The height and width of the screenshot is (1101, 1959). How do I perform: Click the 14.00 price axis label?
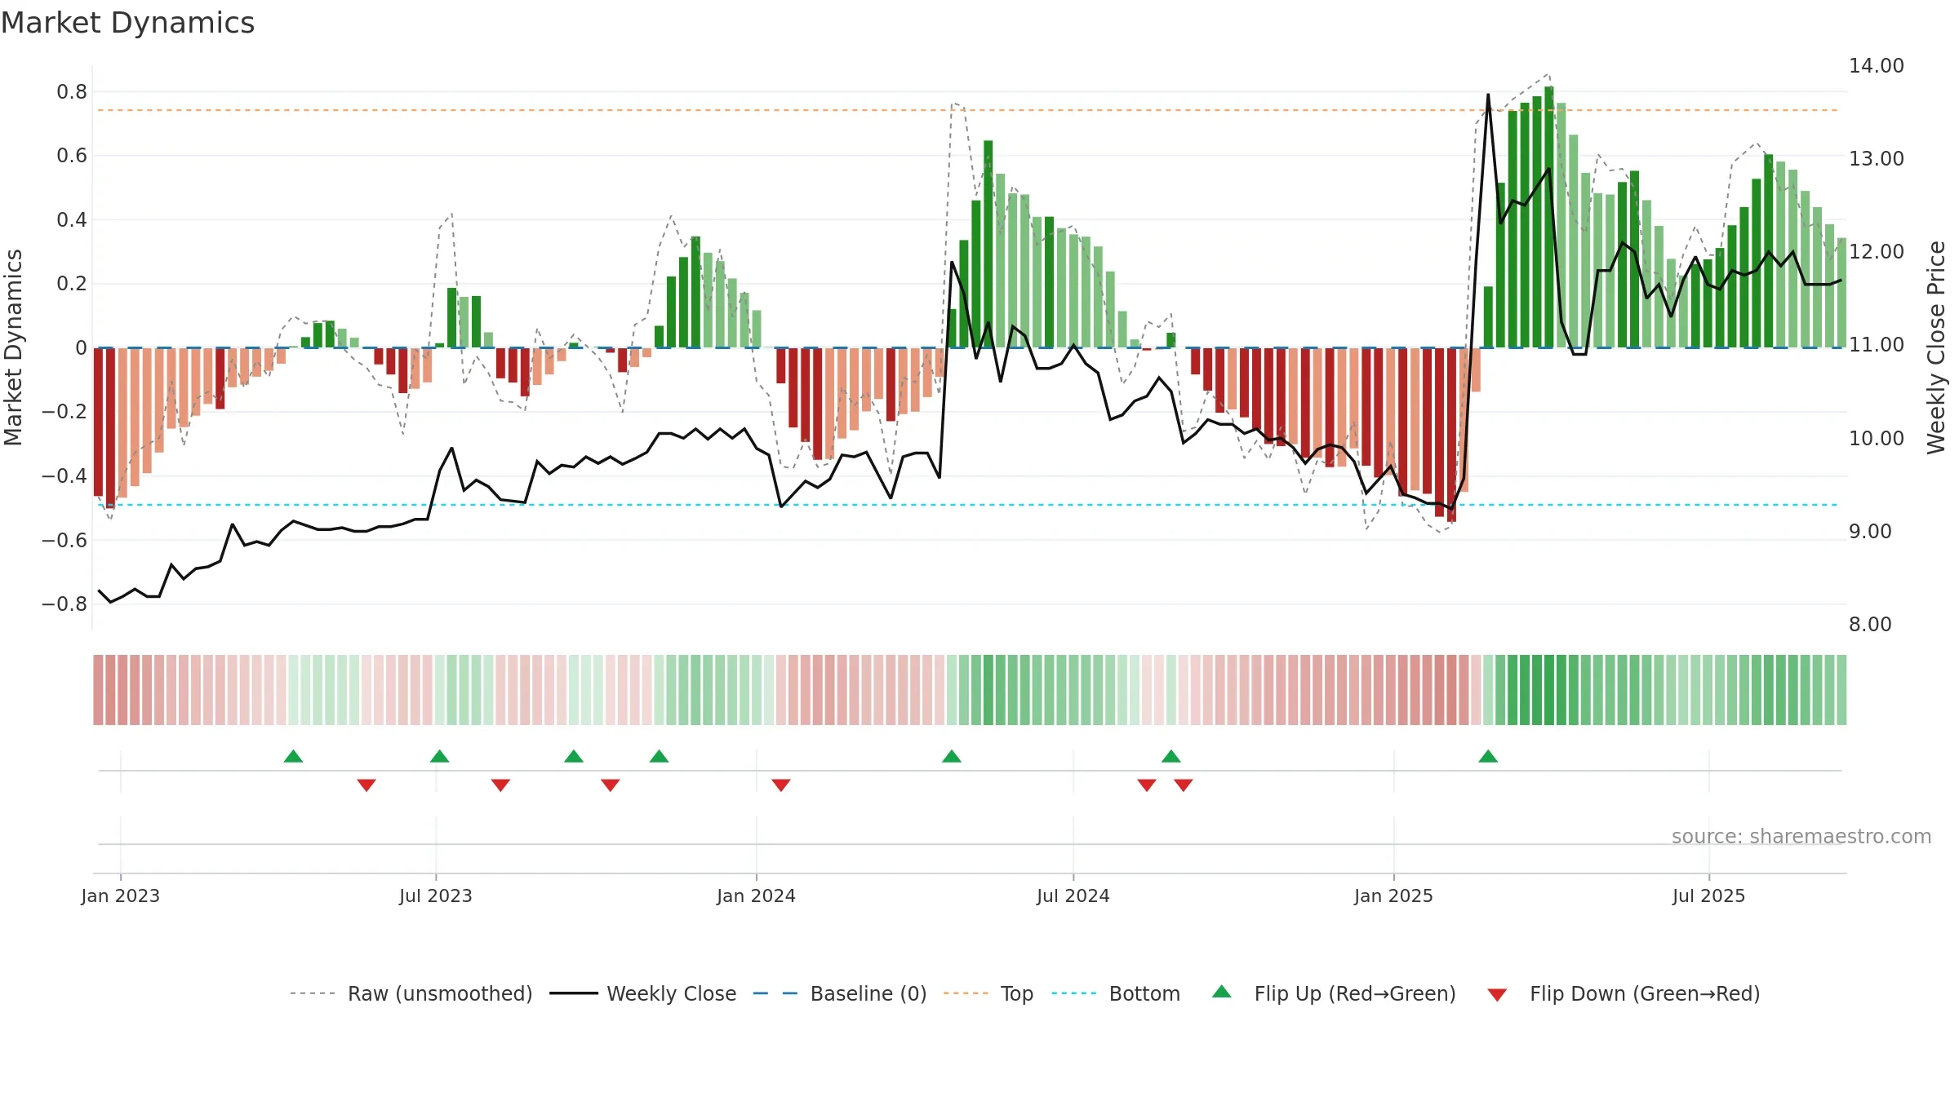click(x=1877, y=65)
